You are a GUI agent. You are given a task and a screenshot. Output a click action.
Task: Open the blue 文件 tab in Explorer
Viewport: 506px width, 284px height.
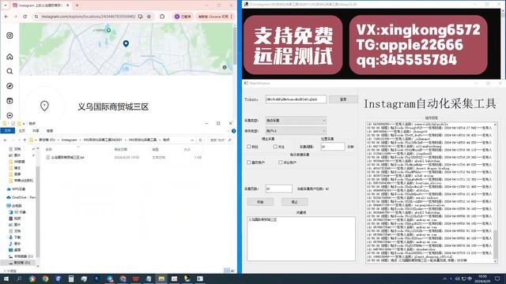click(x=7, y=131)
